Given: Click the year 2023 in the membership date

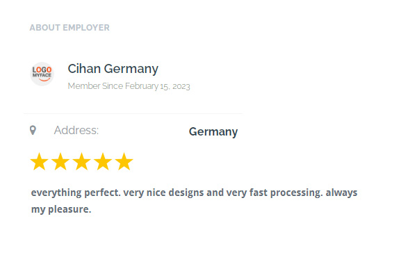Looking at the screenshot, I should click(x=181, y=86).
